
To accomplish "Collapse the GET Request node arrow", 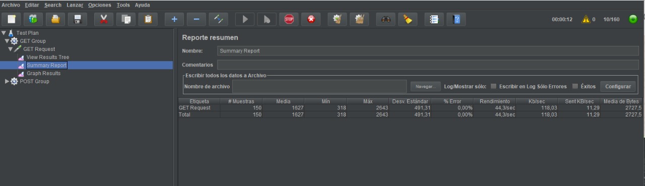I will (x=10, y=49).
